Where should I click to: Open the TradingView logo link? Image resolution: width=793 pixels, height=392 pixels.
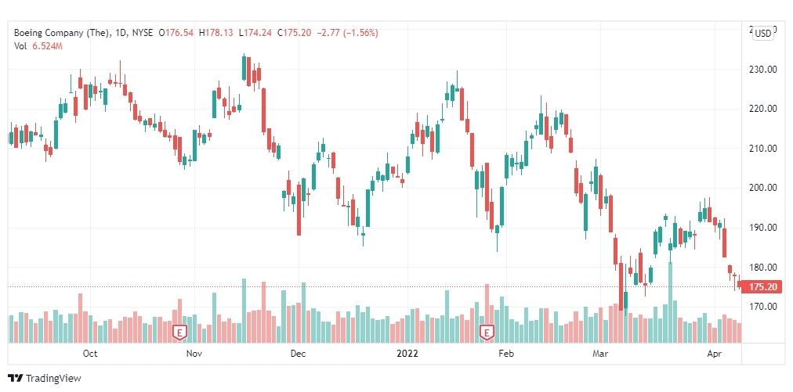pyautogui.click(x=45, y=378)
